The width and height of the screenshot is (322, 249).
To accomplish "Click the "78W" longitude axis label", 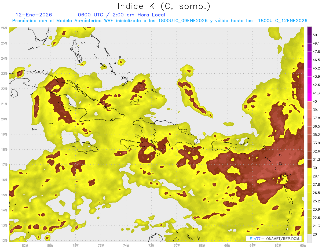I will click(x=75, y=245).
